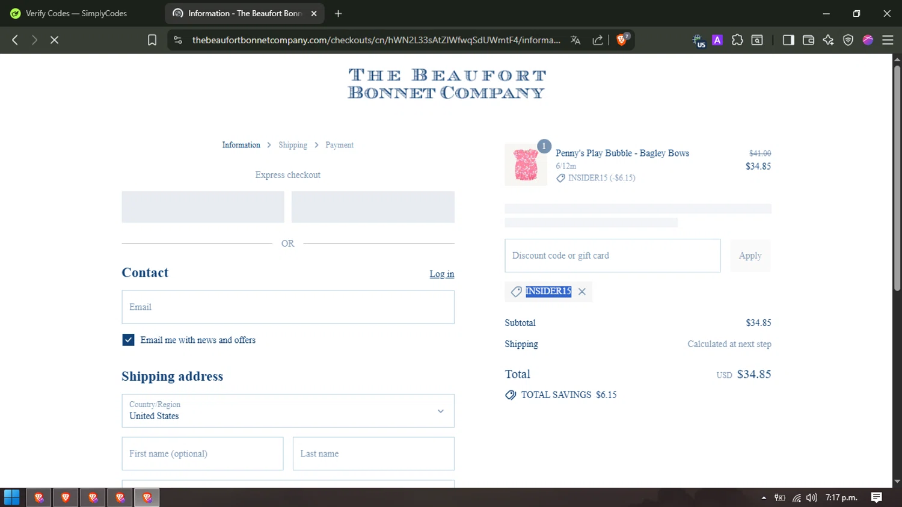
Task: Close the Beaufort Bonnet Information tab
Action: pos(314,13)
